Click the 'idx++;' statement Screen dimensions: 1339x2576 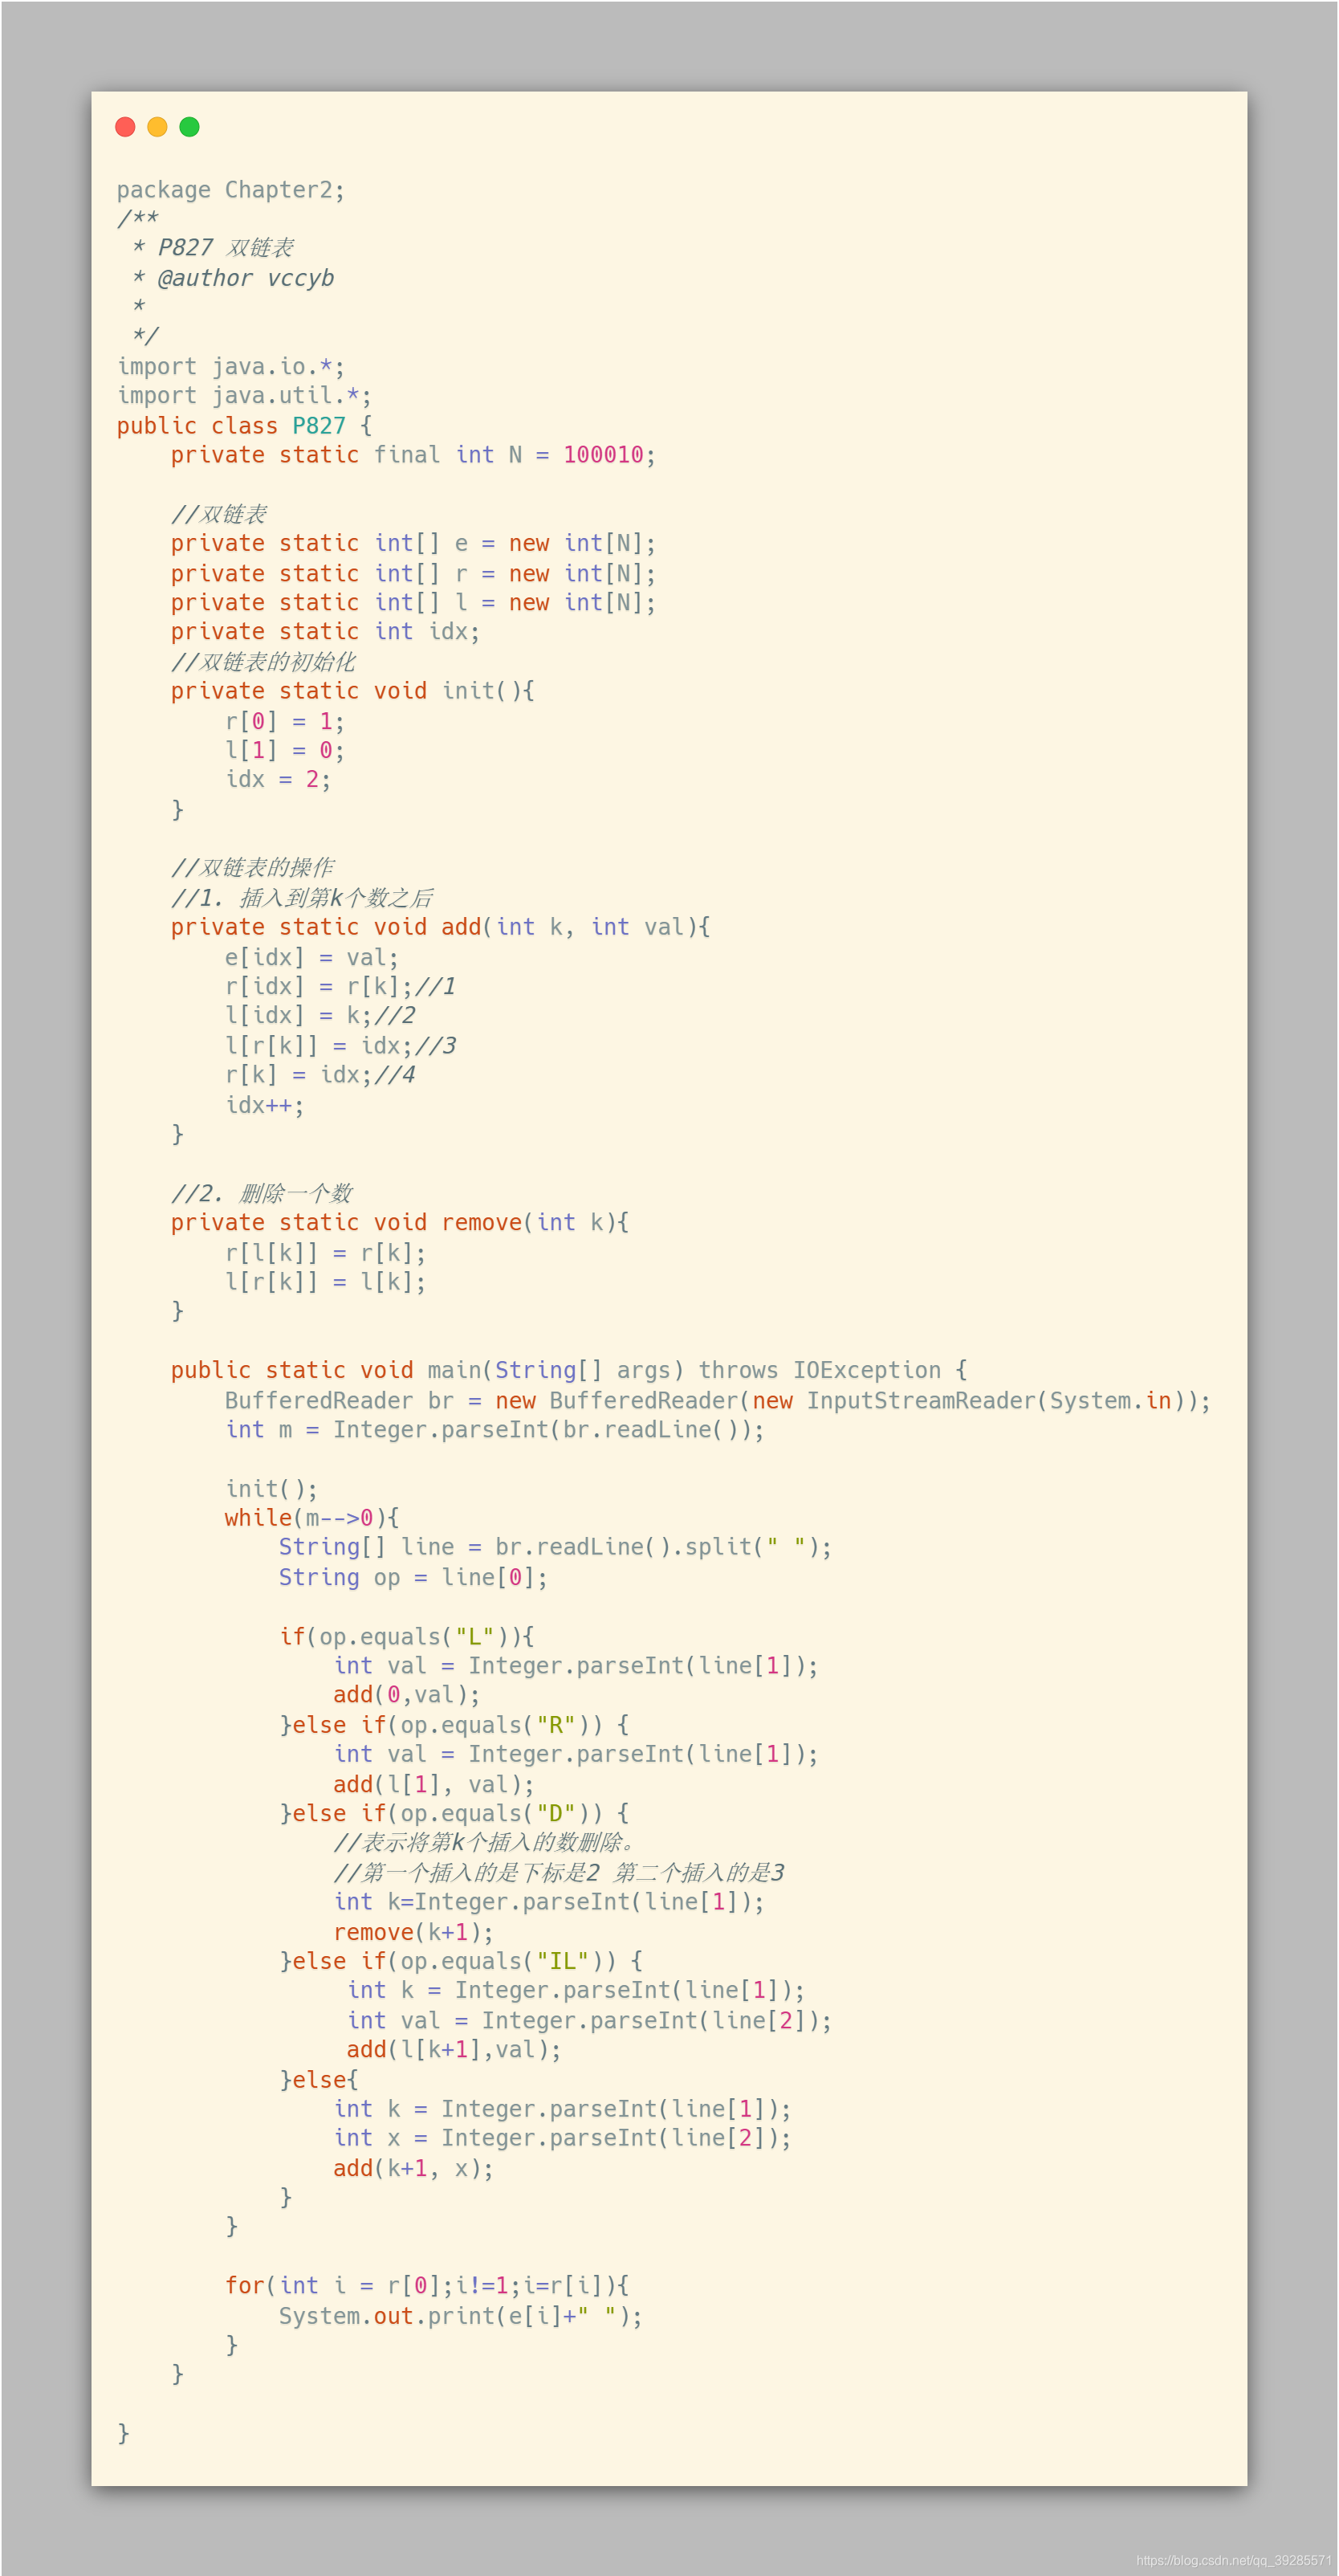point(264,1105)
